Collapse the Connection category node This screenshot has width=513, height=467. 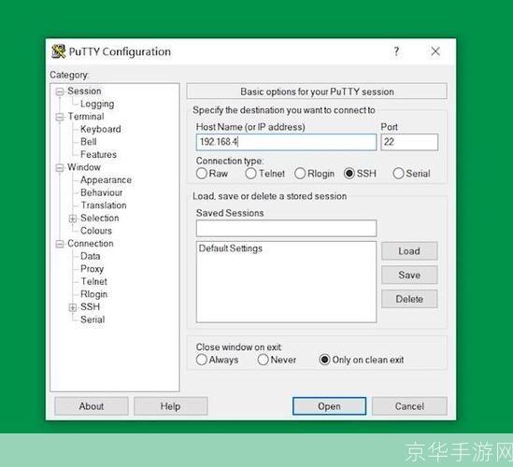click(60, 244)
